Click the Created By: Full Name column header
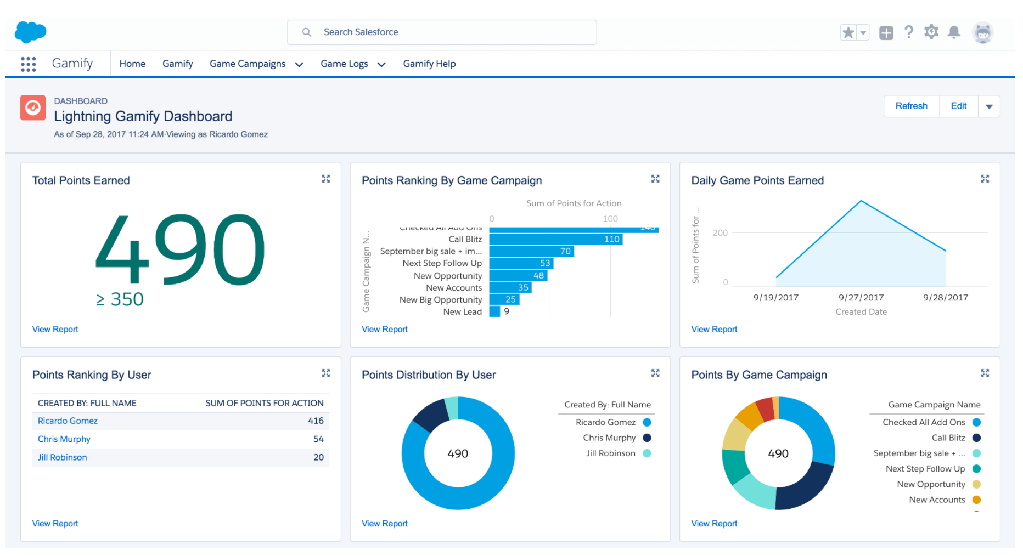 point(87,403)
